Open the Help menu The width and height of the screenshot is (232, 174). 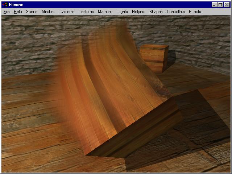(x=18, y=12)
